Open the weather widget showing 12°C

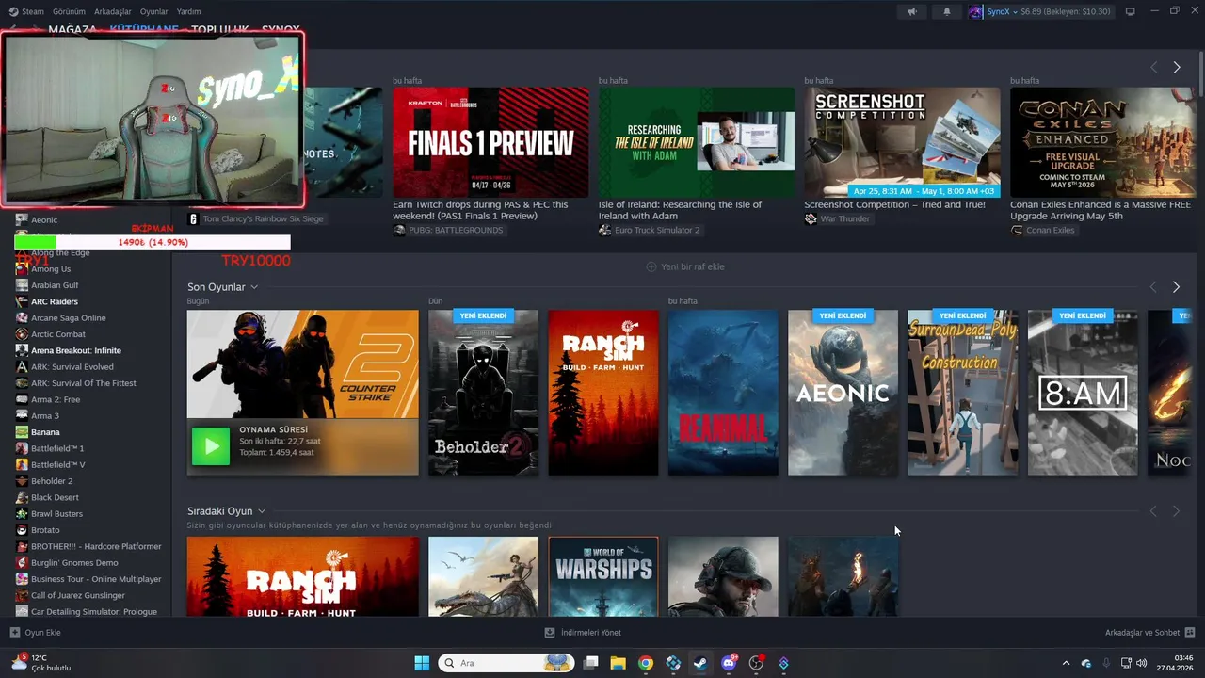(40, 663)
